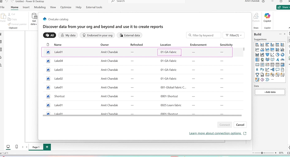Select the Decomposition tree visual

point(272,70)
